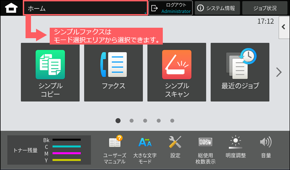Select the second page indicator dot
The width and height of the screenshot is (290, 170).
pos(131,120)
